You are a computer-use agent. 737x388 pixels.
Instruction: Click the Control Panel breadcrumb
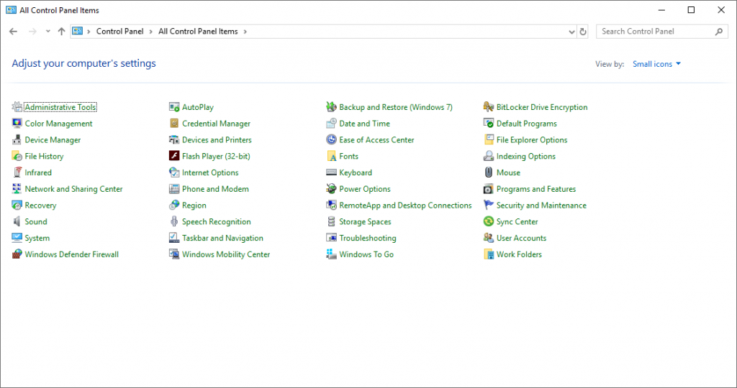pyautogui.click(x=120, y=32)
